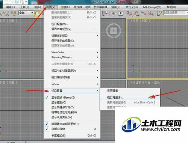Open the 编辑(E) menu

(11, 7)
